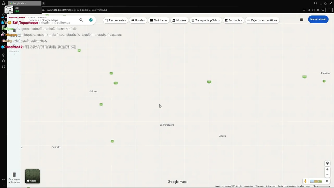Open the Google apps grid
Image resolution: width=334 pixels, height=188 pixels.
(x=301, y=19)
